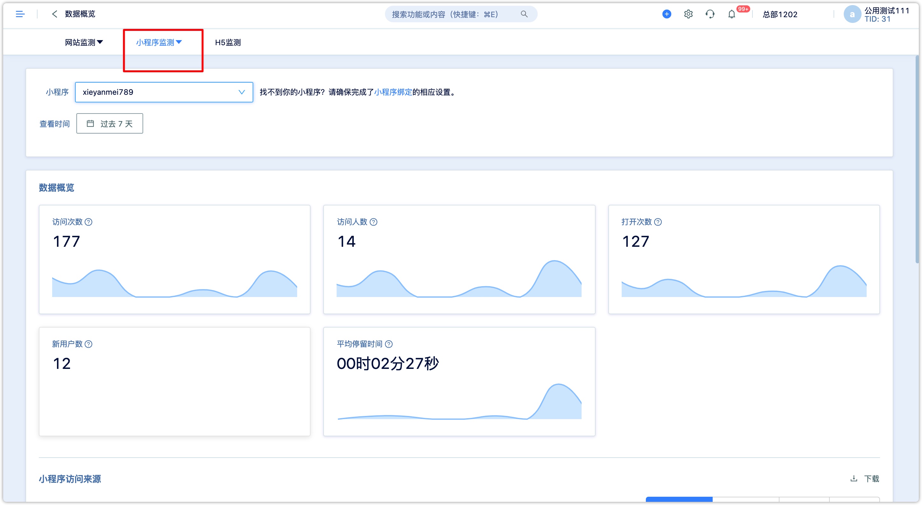This screenshot has width=922, height=505.
Task: Open settings gear icon
Action: click(688, 14)
